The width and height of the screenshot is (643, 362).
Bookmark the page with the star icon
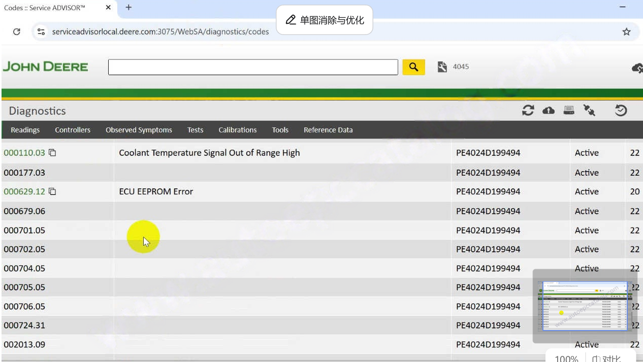[x=626, y=31]
